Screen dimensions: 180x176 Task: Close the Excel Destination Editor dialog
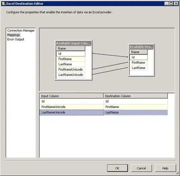[x=176, y=4]
